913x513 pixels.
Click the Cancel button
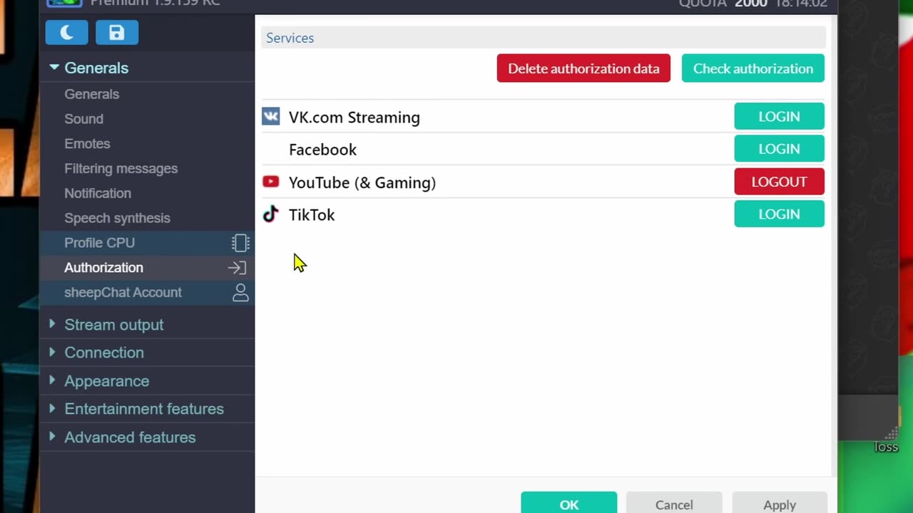(674, 503)
